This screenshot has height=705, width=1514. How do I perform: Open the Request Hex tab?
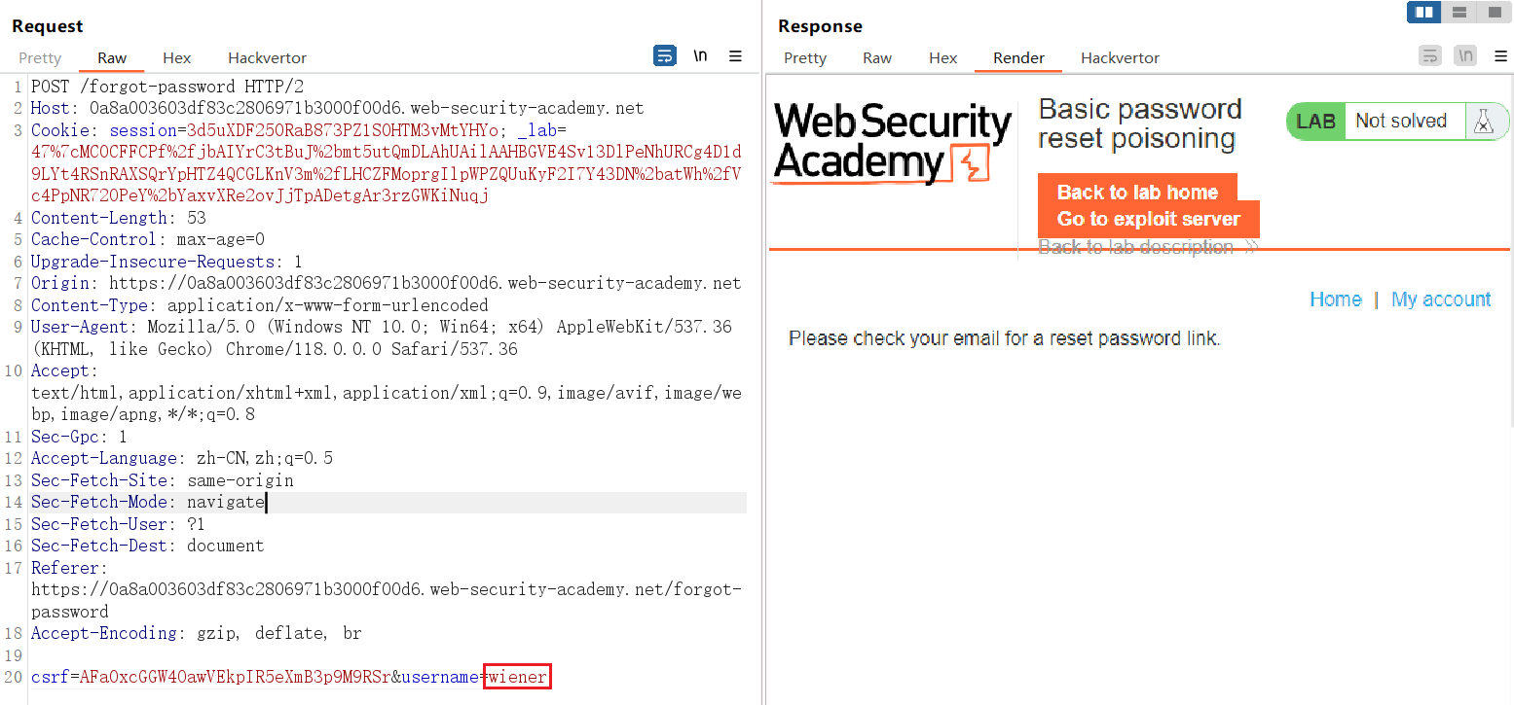[x=177, y=58]
